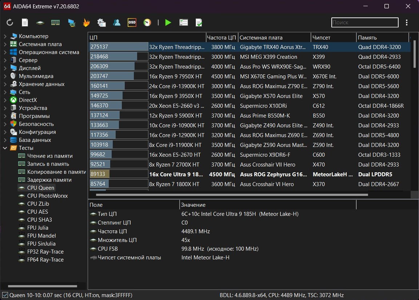Sort by the Частота ЦП column header
The image size is (419, 300).
pos(222,38)
